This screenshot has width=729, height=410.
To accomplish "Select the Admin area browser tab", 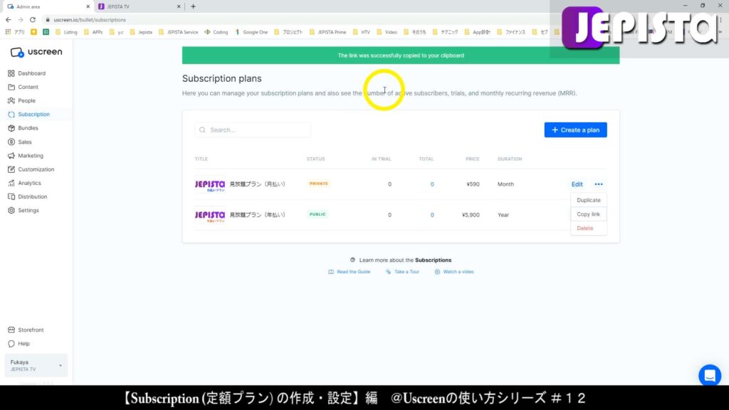I will pyautogui.click(x=46, y=6).
